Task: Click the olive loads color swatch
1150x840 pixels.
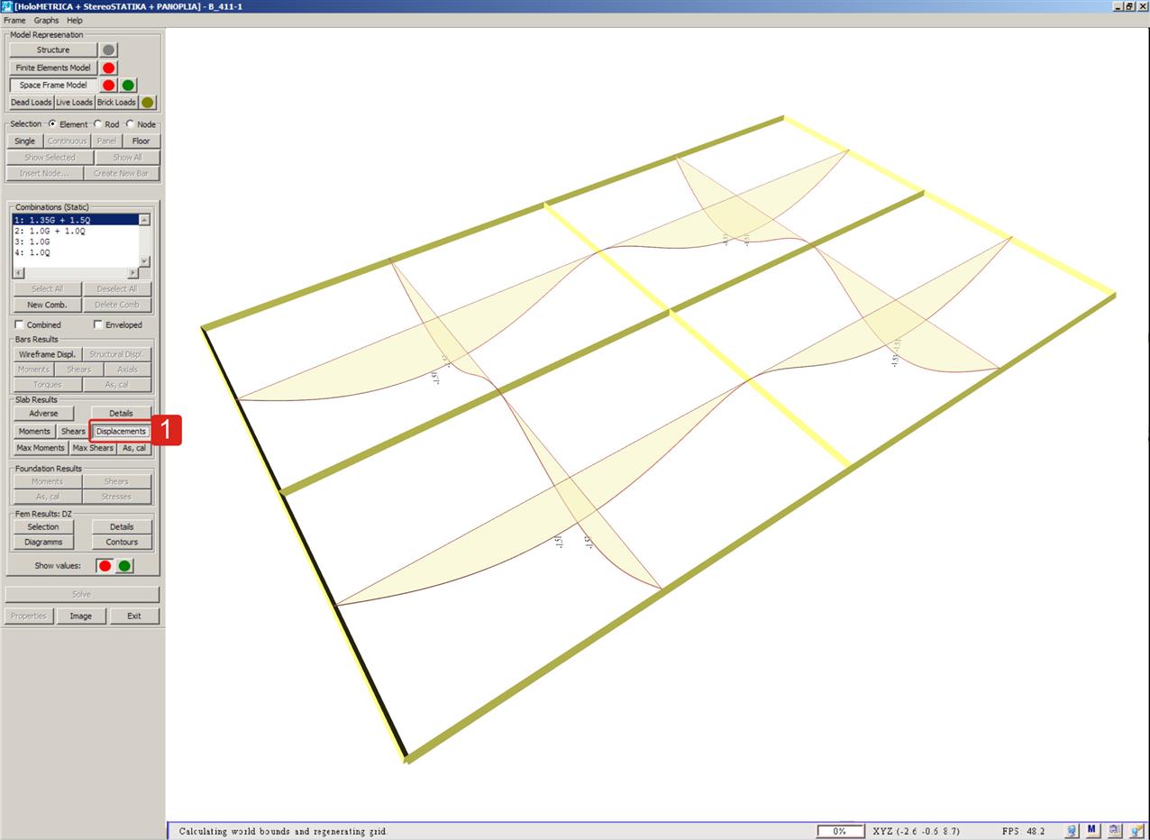Action: pos(148,103)
